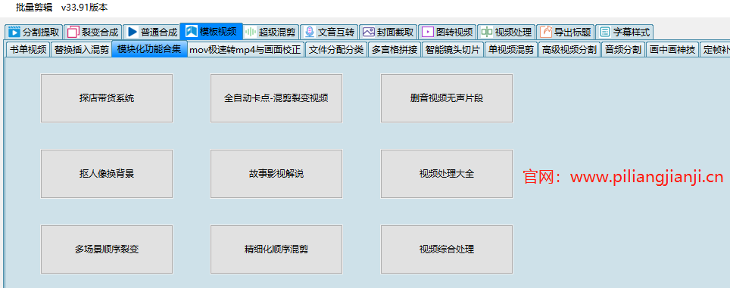Switch to the 单视频混剪 tab

[x=510, y=49]
